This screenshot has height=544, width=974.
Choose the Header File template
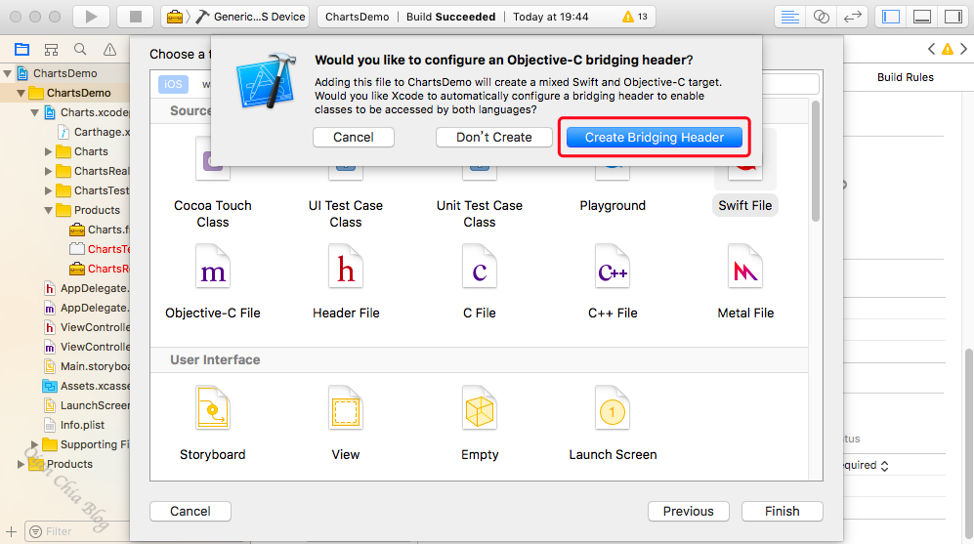pyautogui.click(x=346, y=282)
